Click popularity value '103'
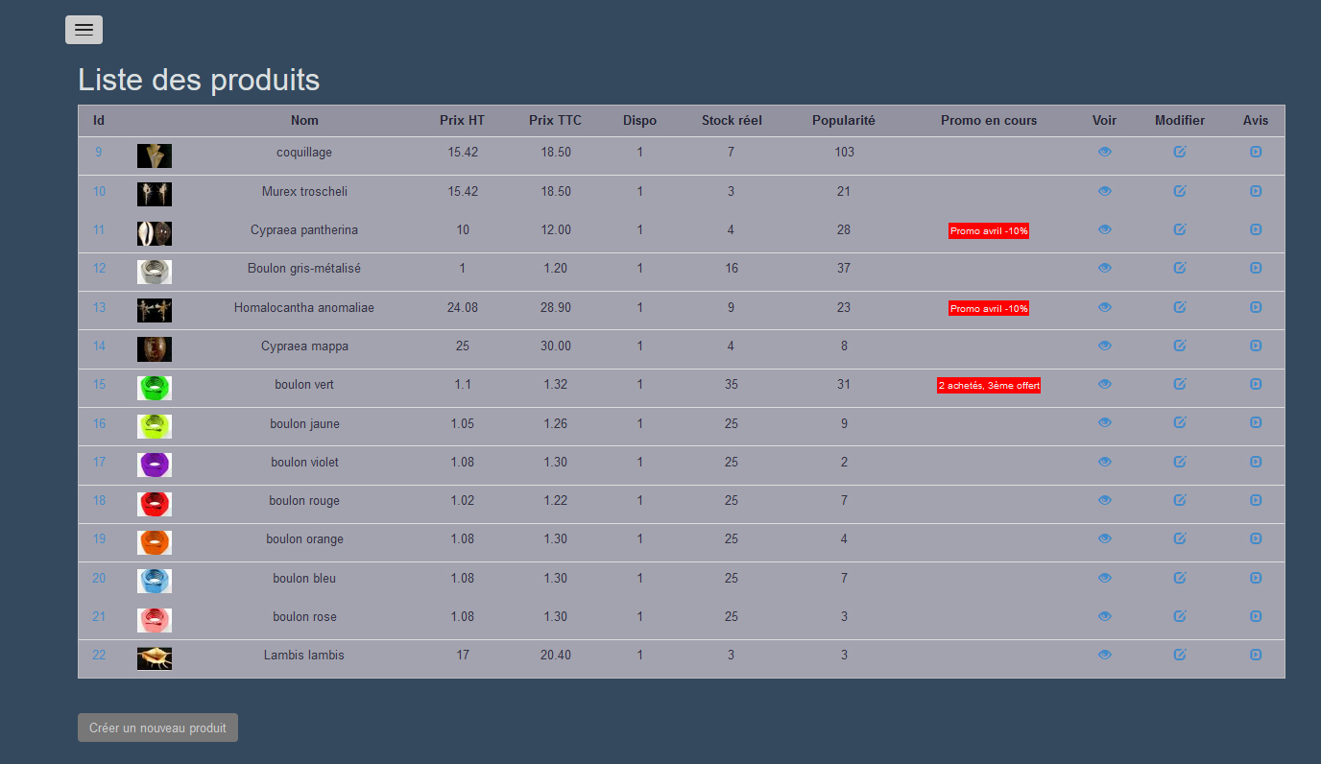The image size is (1321, 764). tap(844, 152)
